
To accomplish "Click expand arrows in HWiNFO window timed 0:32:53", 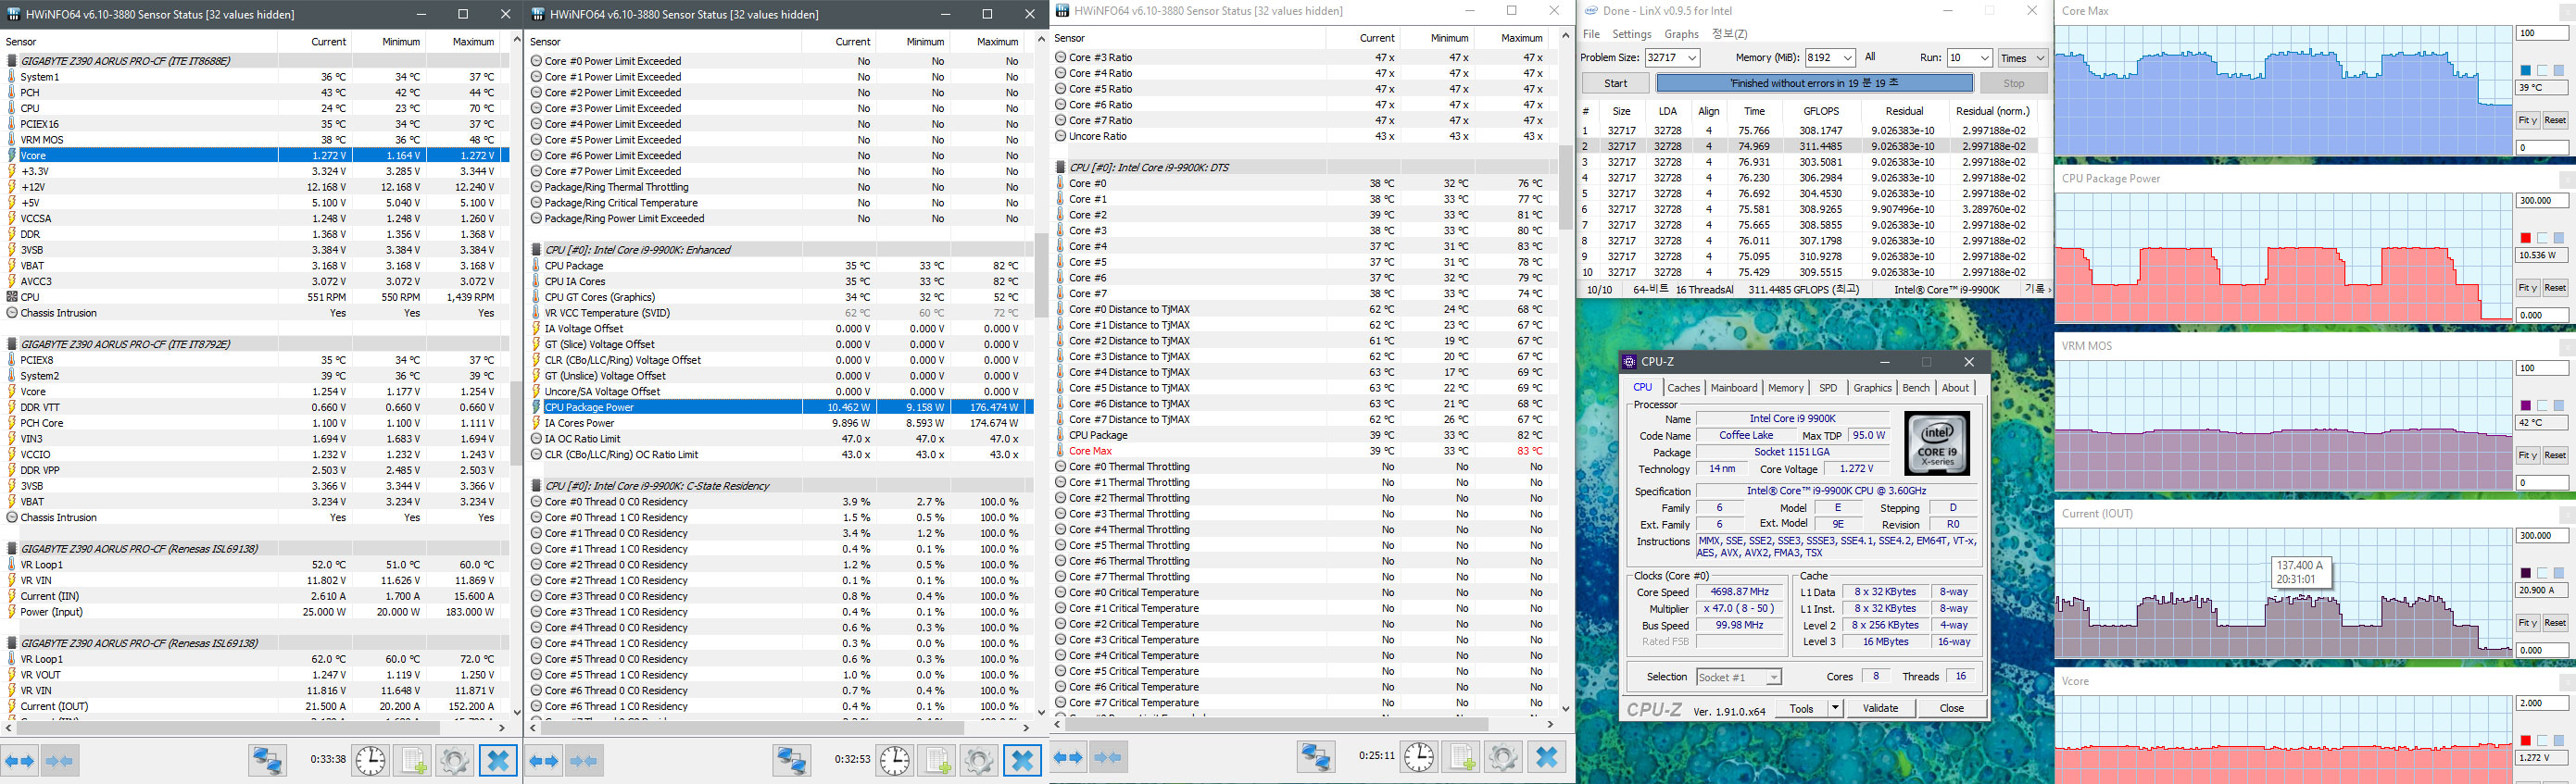I will click(x=544, y=761).
